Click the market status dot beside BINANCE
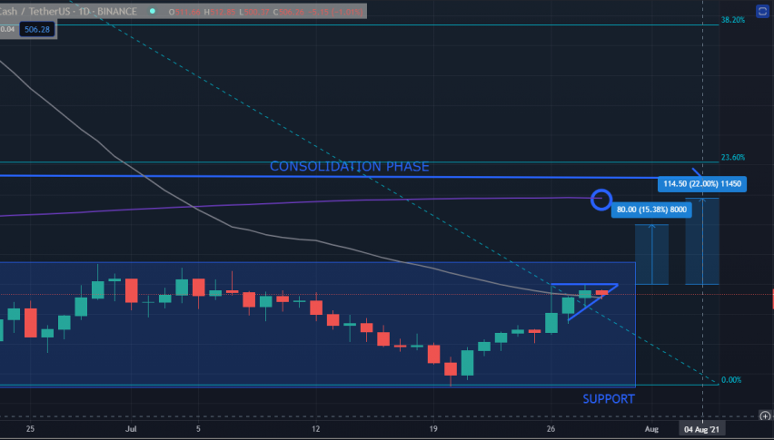 pyautogui.click(x=153, y=11)
